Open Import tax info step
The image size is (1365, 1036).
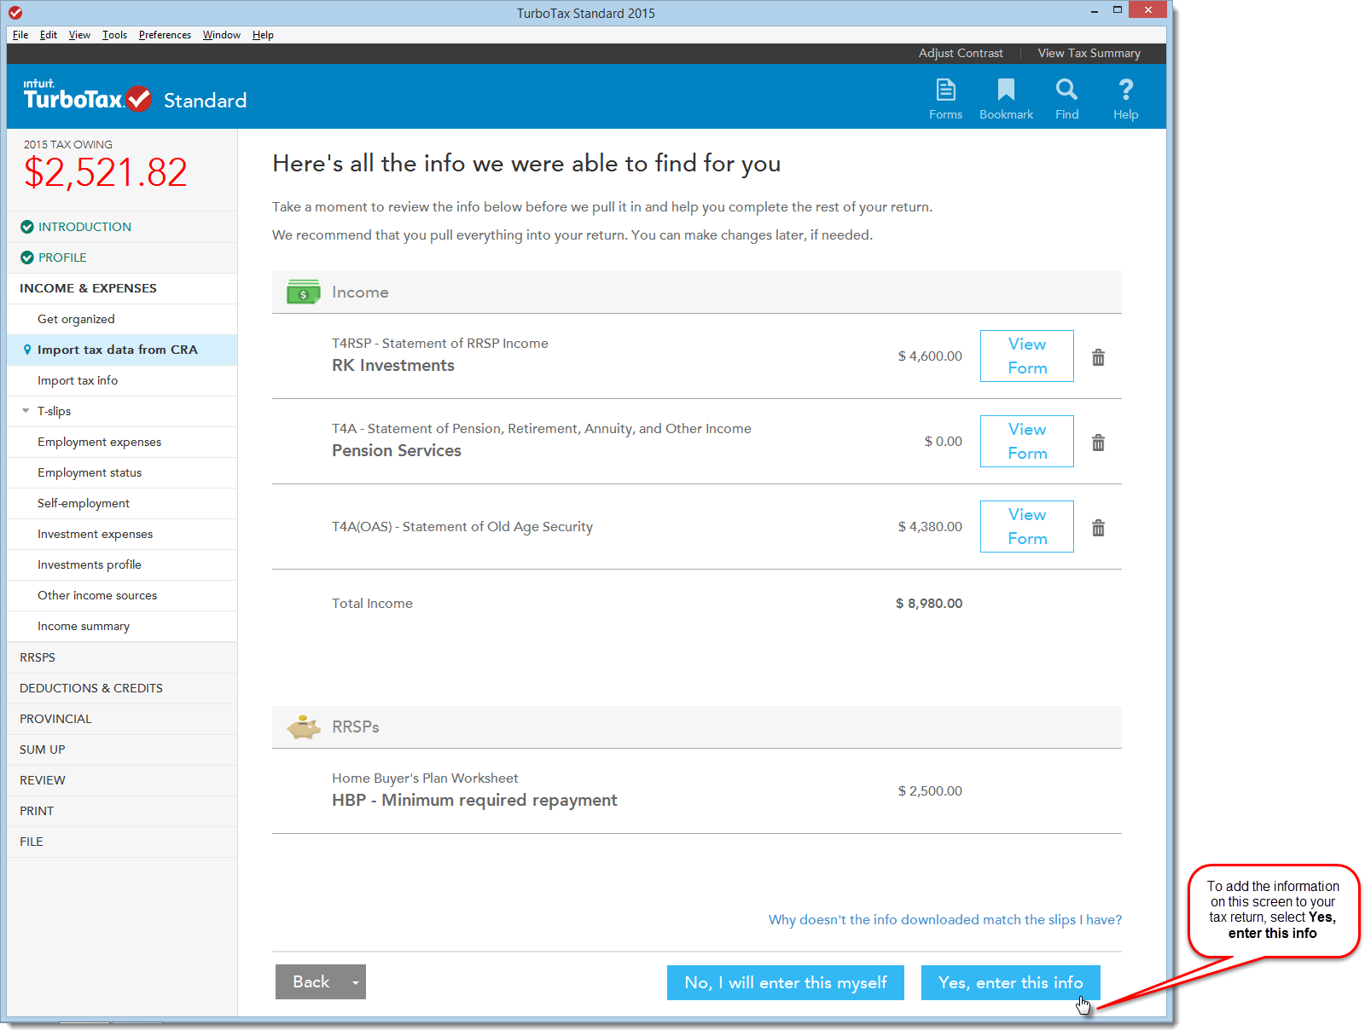pos(122,380)
